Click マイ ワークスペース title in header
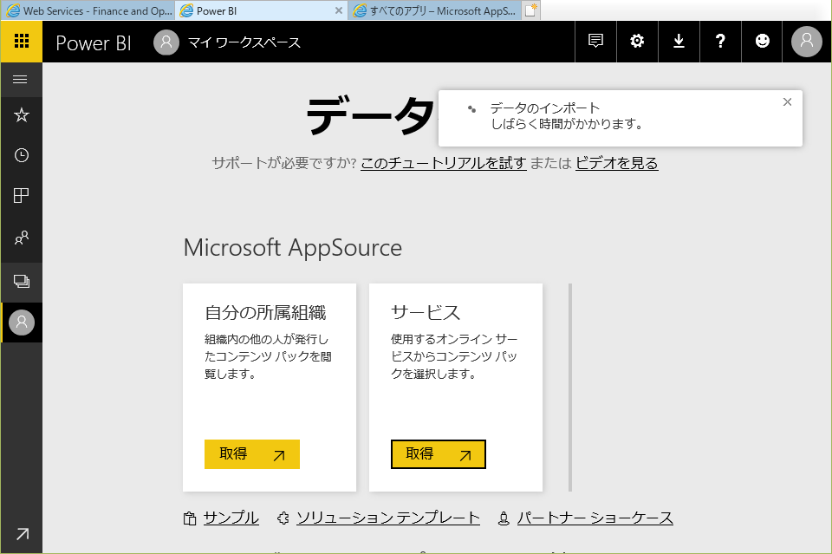 click(244, 42)
